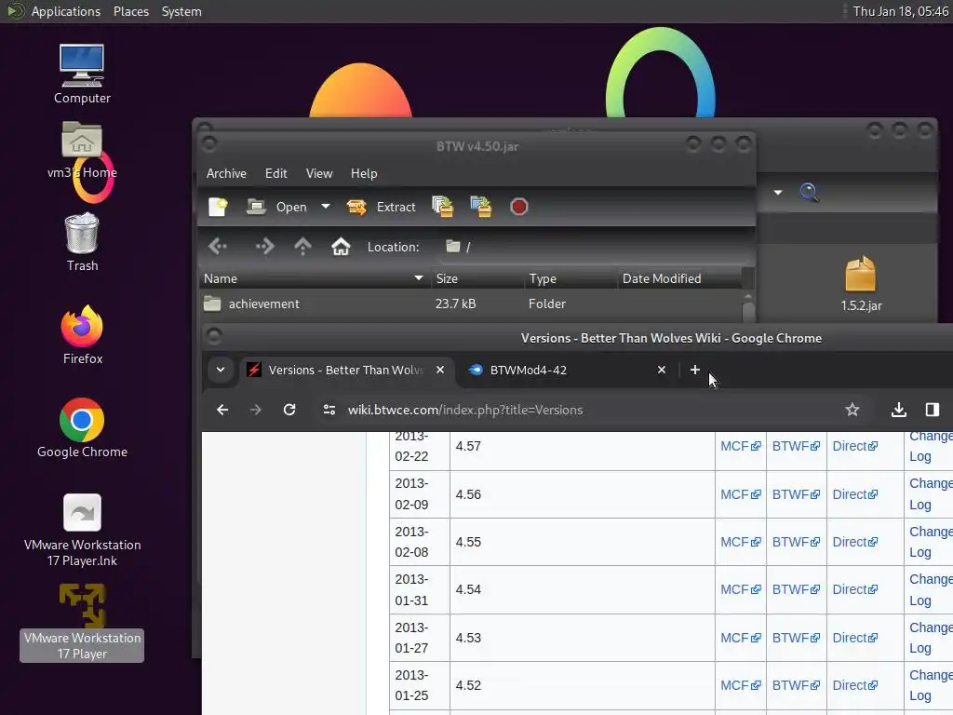Click the wiki.btwce.com address bar
This screenshot has height=715, width=953.
tap(465, 410)
